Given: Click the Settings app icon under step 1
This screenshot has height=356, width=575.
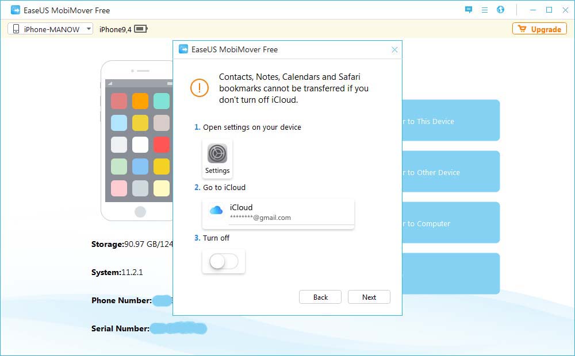Looking at the screenshot, I should pyautogui.click(x=217, y=154).
